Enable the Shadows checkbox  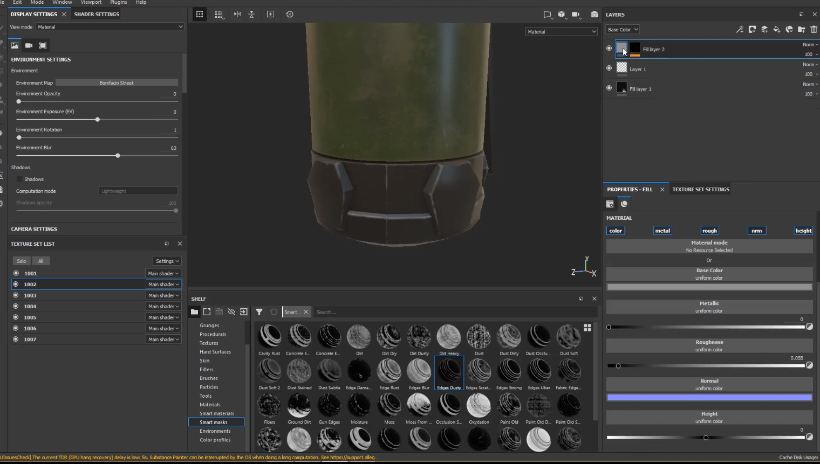tap(19, 179)
